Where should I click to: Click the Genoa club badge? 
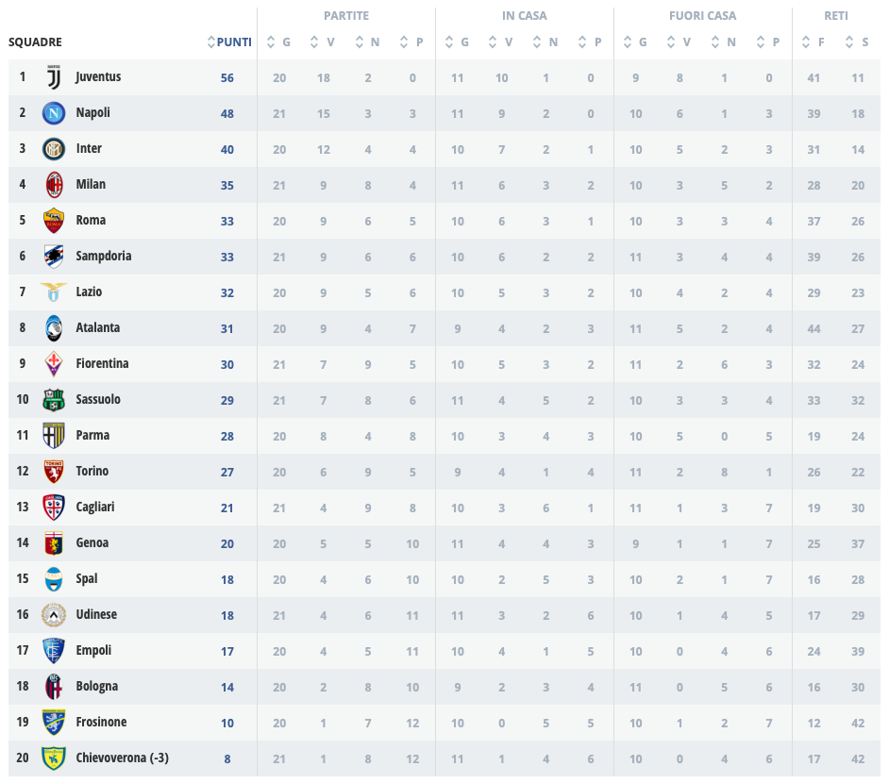(x=53, y=543)
